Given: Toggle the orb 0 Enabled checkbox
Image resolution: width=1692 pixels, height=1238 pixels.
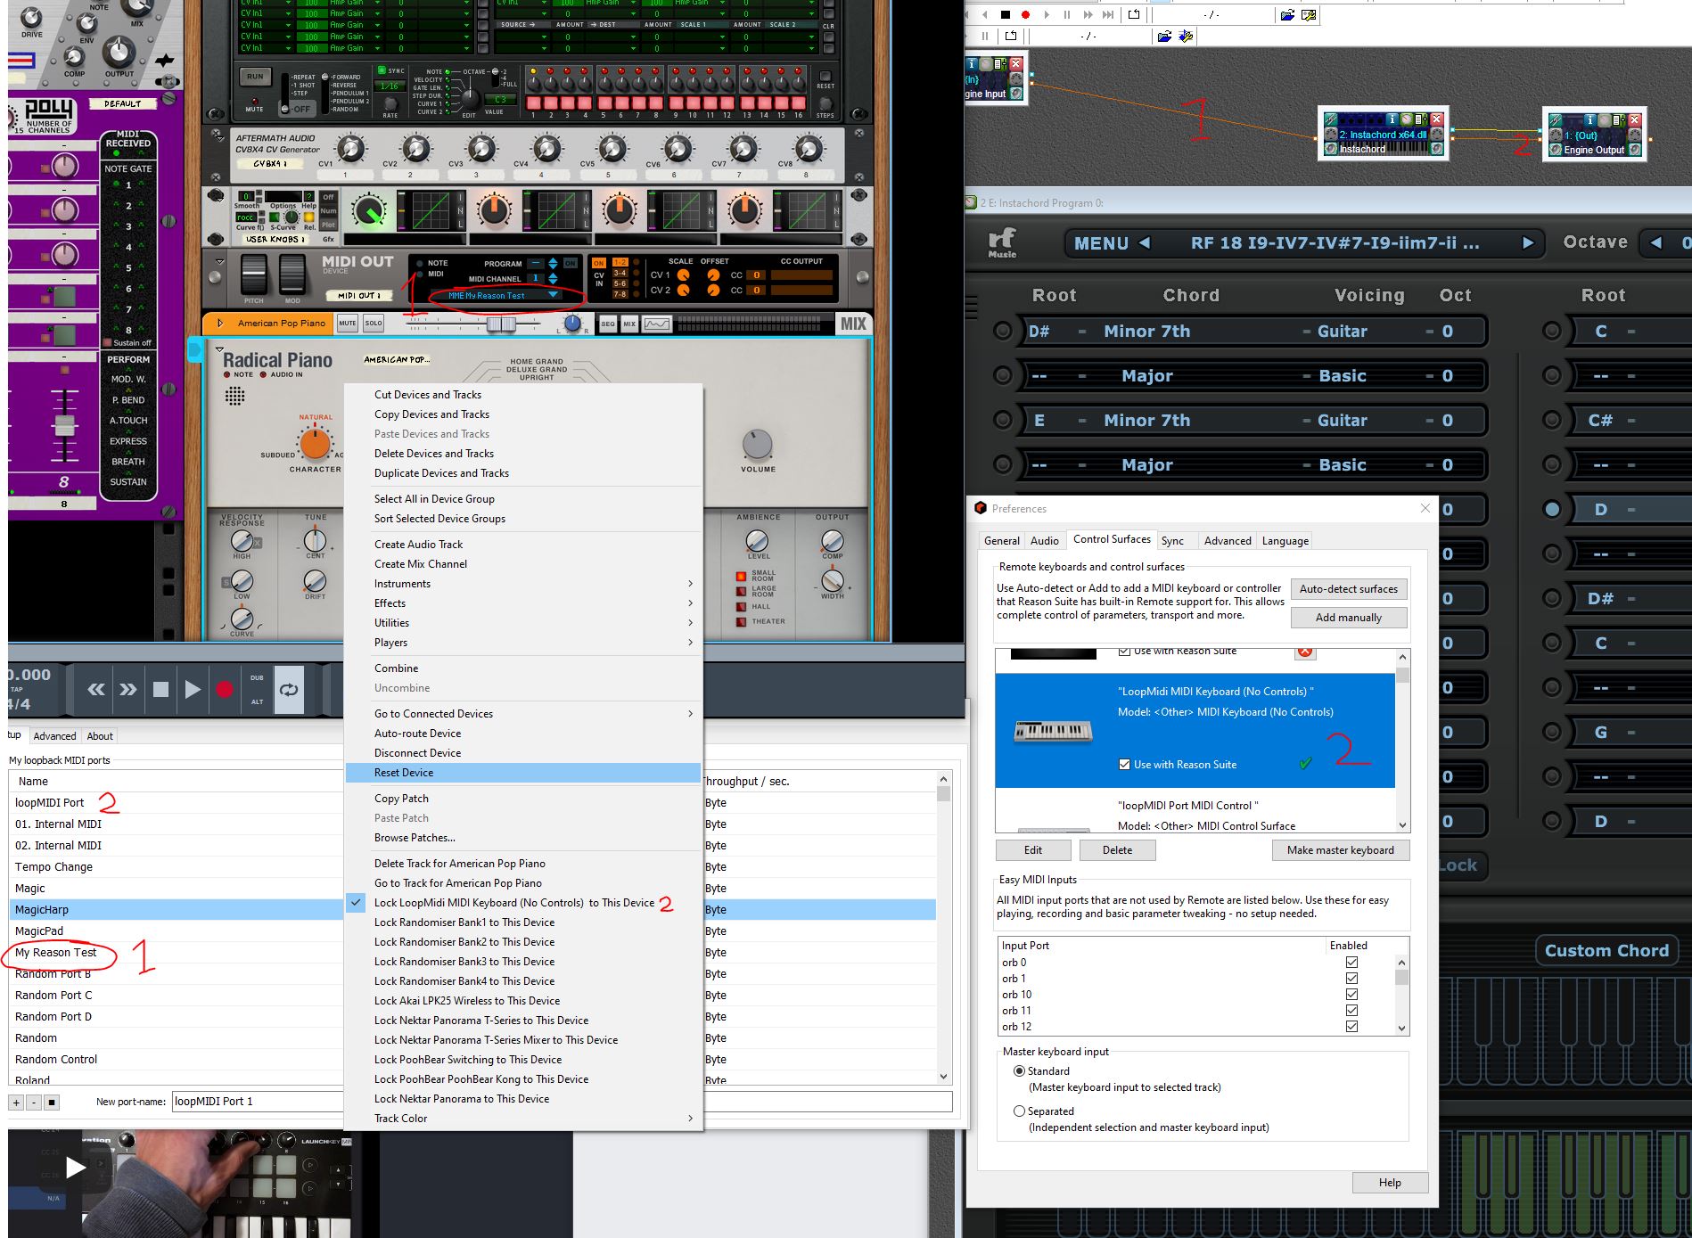Looking at the screenshot, I should coord(1351,962).
